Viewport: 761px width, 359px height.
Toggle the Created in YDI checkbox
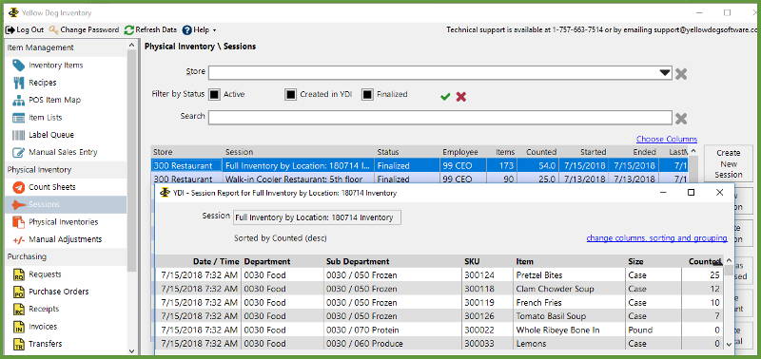291,94
